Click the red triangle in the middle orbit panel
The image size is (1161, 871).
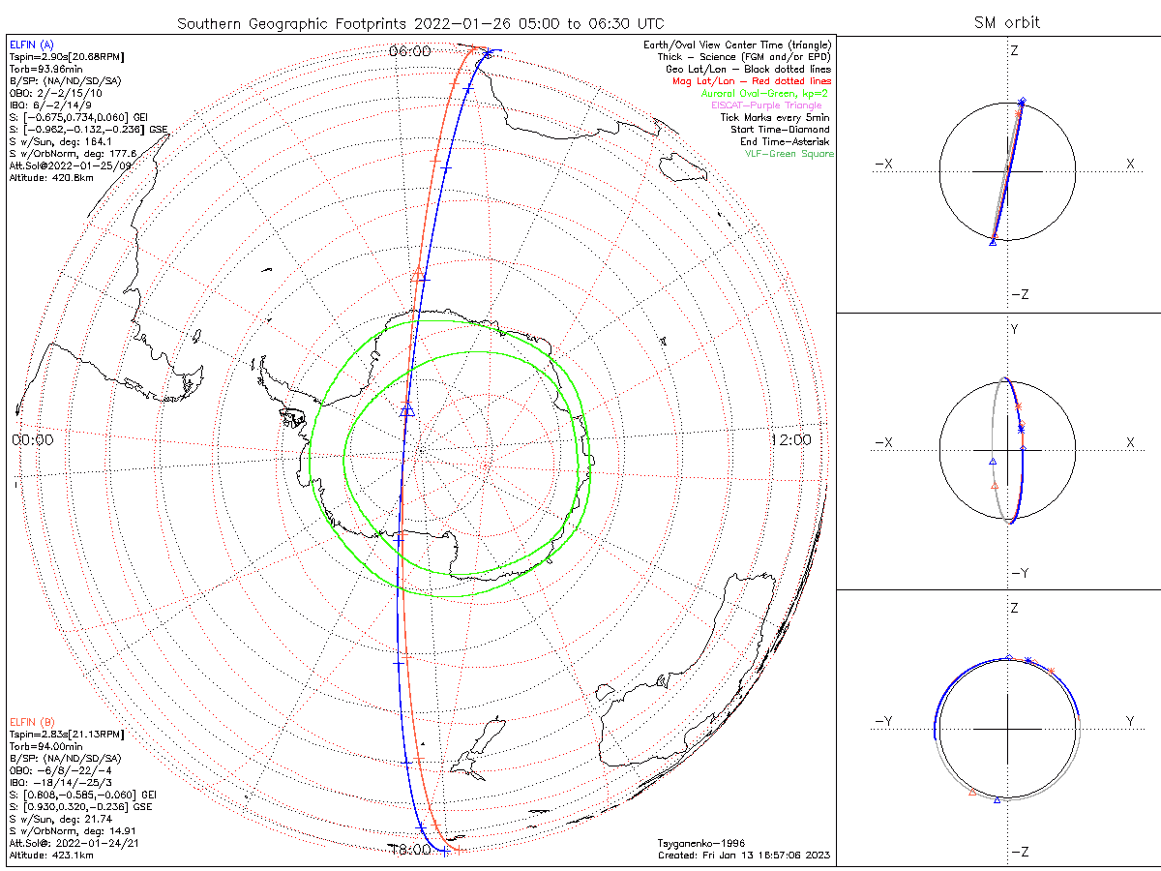click(995, 485)
